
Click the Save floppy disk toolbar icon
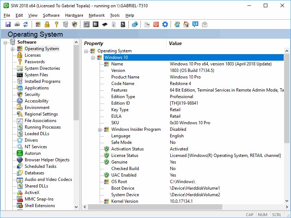8,24
